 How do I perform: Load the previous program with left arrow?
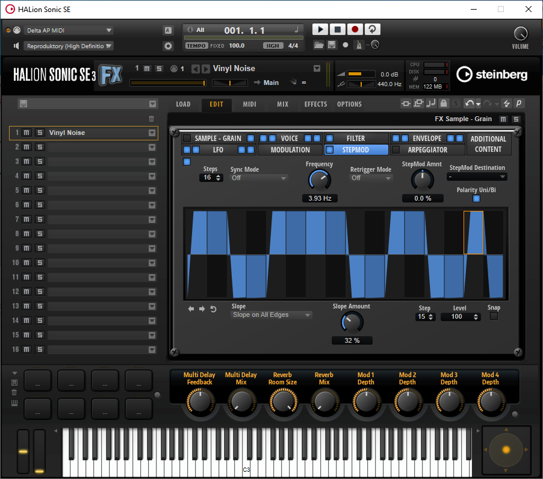(195, 69)
